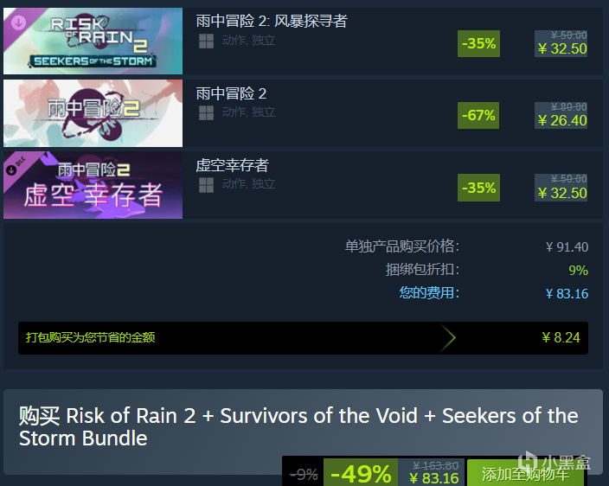Viewport: 609px width, 486px height.
Task: Click the 打包购买为您节省的金额 savings bar
Action: (x=303, y=338)
